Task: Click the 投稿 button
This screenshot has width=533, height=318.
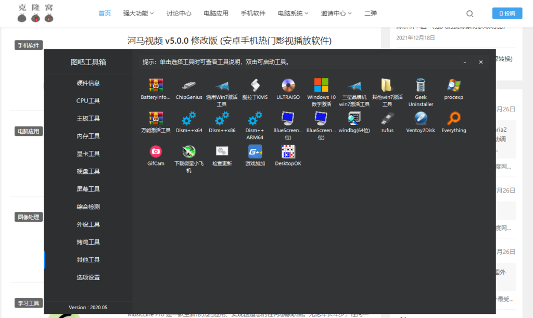Action: point(507,13)
